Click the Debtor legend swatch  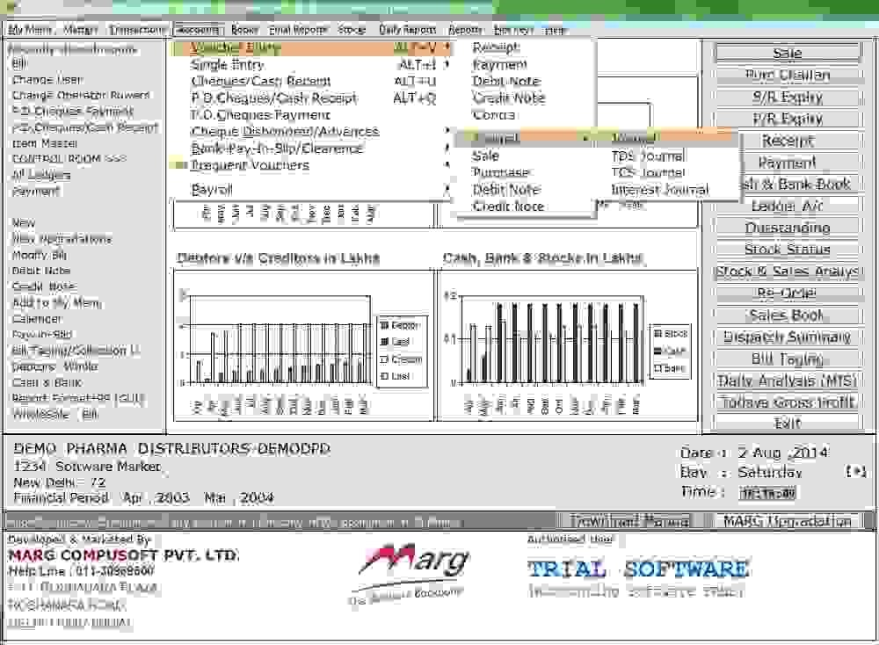(384, 325)
